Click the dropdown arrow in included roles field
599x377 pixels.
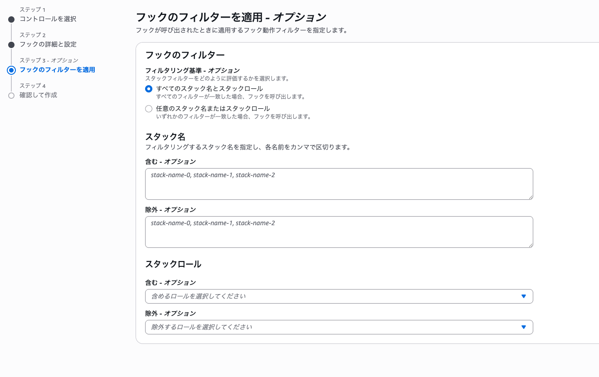[524, 296]
